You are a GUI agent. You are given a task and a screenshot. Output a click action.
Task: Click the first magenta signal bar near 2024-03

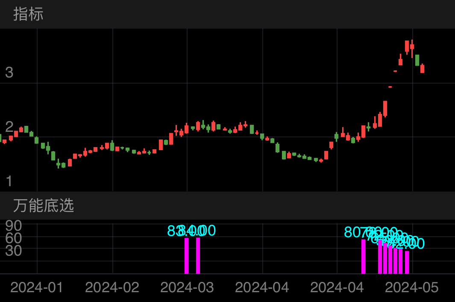[x=186, y=256]
